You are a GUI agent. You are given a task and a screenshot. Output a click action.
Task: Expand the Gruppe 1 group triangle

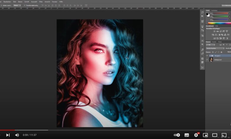[x=210, y=56]
